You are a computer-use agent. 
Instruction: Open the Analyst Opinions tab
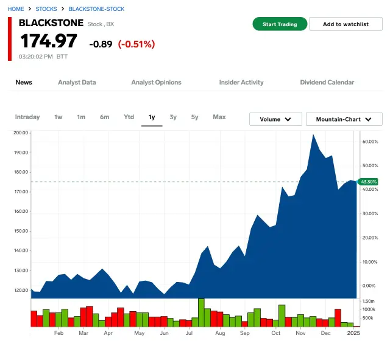[x=156, y=82]
